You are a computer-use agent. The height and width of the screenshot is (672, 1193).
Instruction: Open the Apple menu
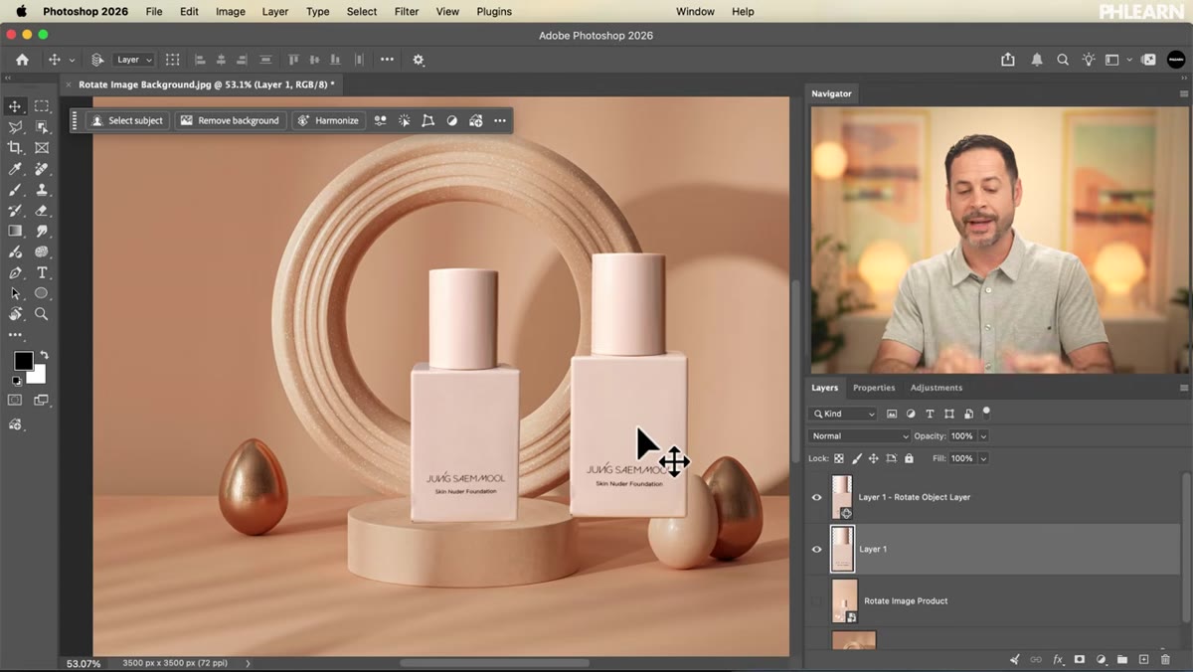tap(21, 11)
